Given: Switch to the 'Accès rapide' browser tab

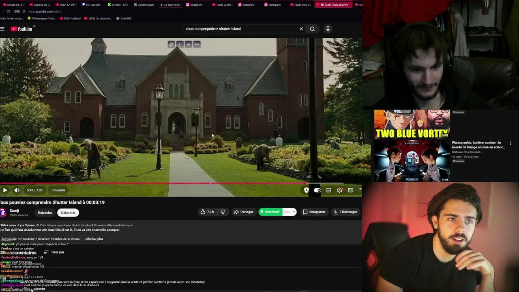Looking at the screenshot, I should pos(144,4).
